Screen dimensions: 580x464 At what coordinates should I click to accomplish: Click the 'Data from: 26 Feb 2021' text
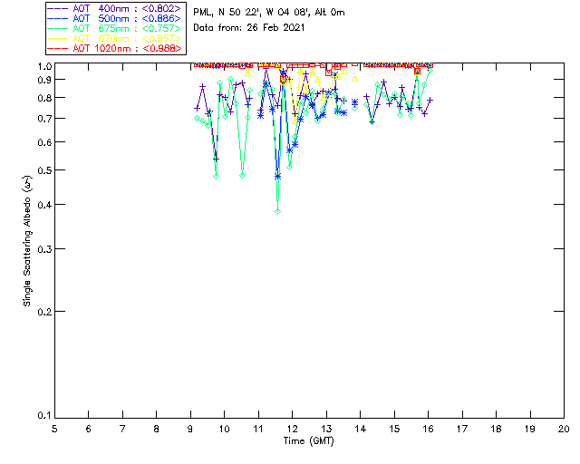click(x=249, y=28)
